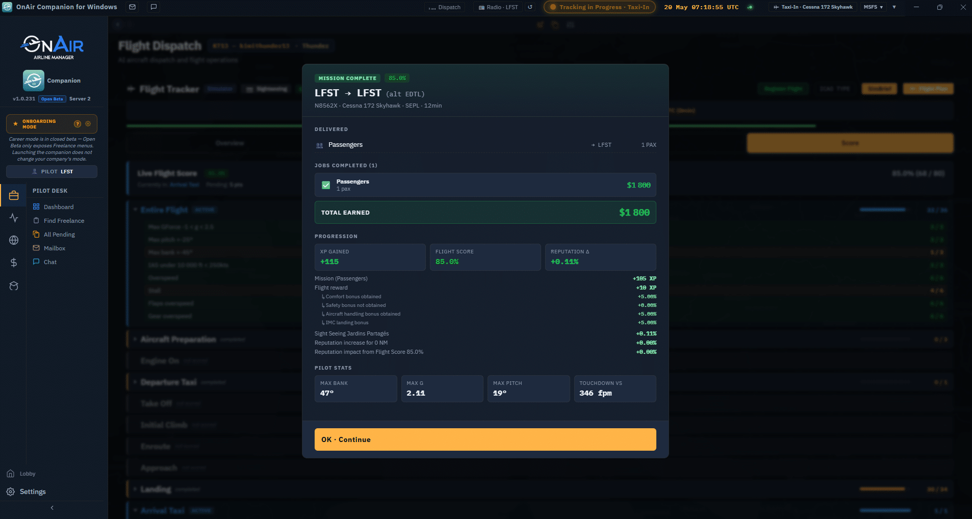Click the Flight Score 85.0% card

485,257
